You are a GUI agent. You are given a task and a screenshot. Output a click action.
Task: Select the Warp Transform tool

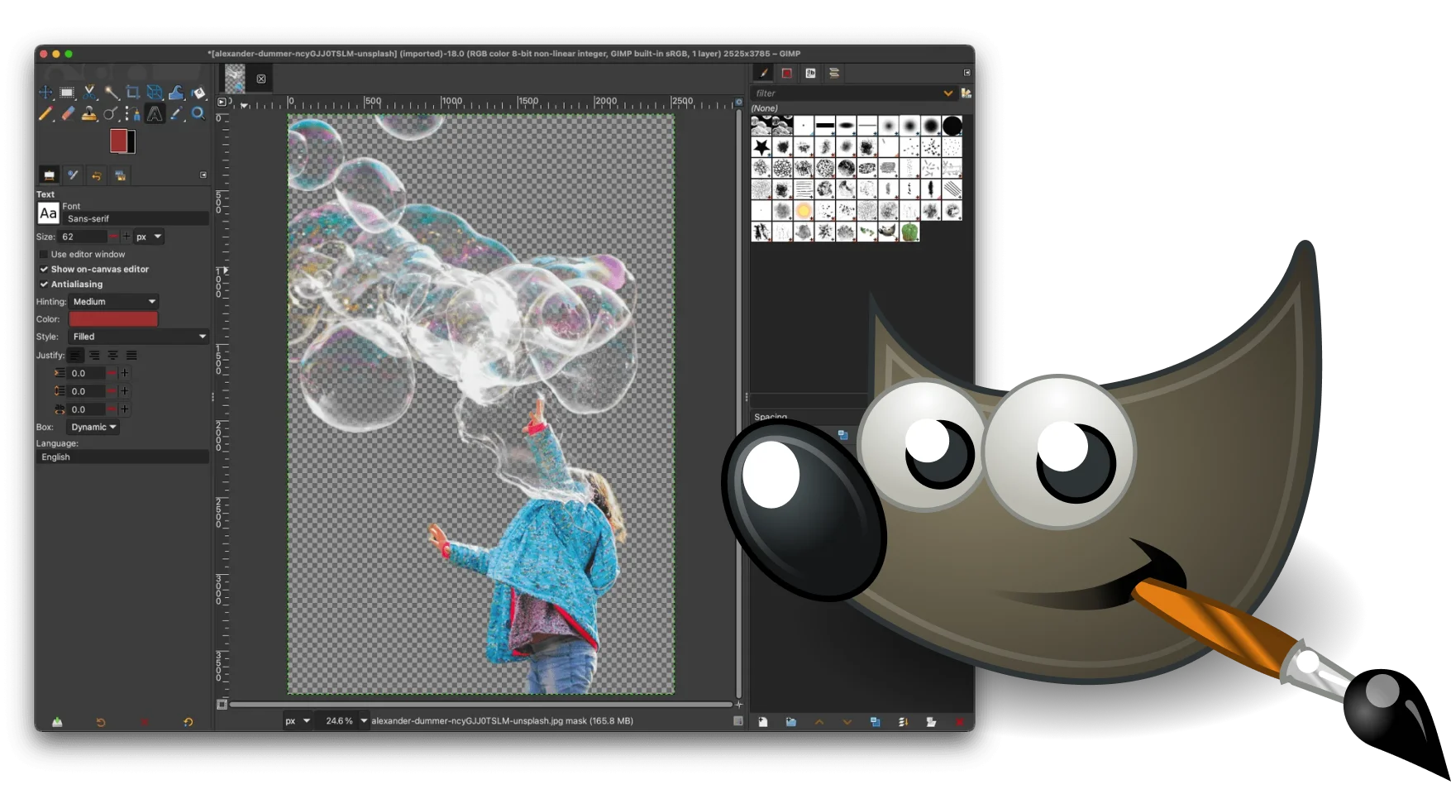pos(176,93)
